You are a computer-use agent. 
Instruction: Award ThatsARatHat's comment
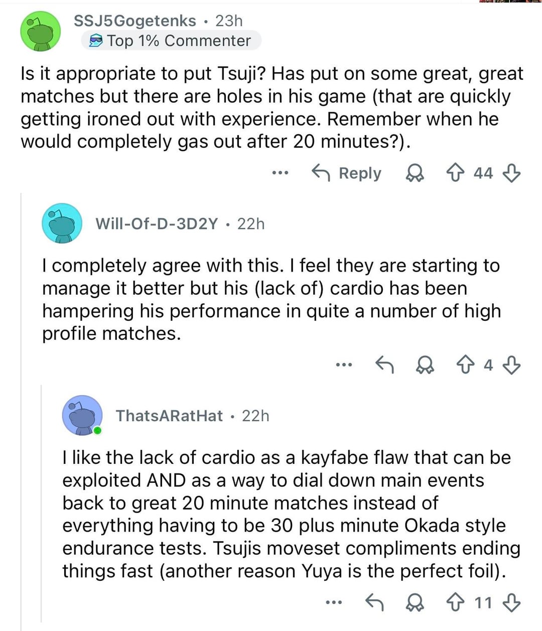(x=414, y=602)
